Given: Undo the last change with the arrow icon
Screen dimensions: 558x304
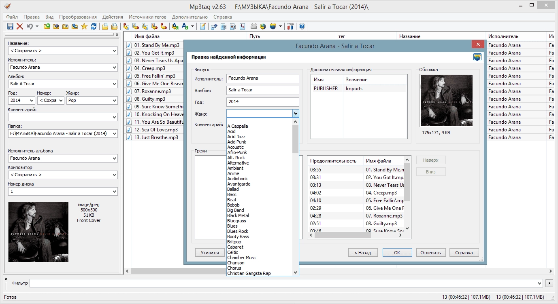Looking at the screenshot, I should 30,26.
